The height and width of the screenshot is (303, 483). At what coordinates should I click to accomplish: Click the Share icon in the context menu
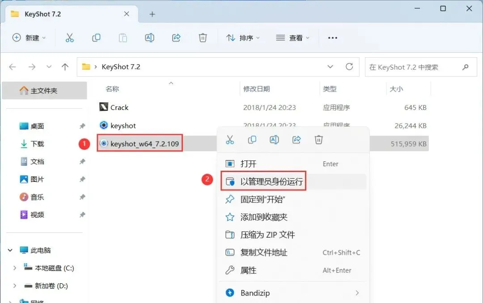tap(297, 140)
